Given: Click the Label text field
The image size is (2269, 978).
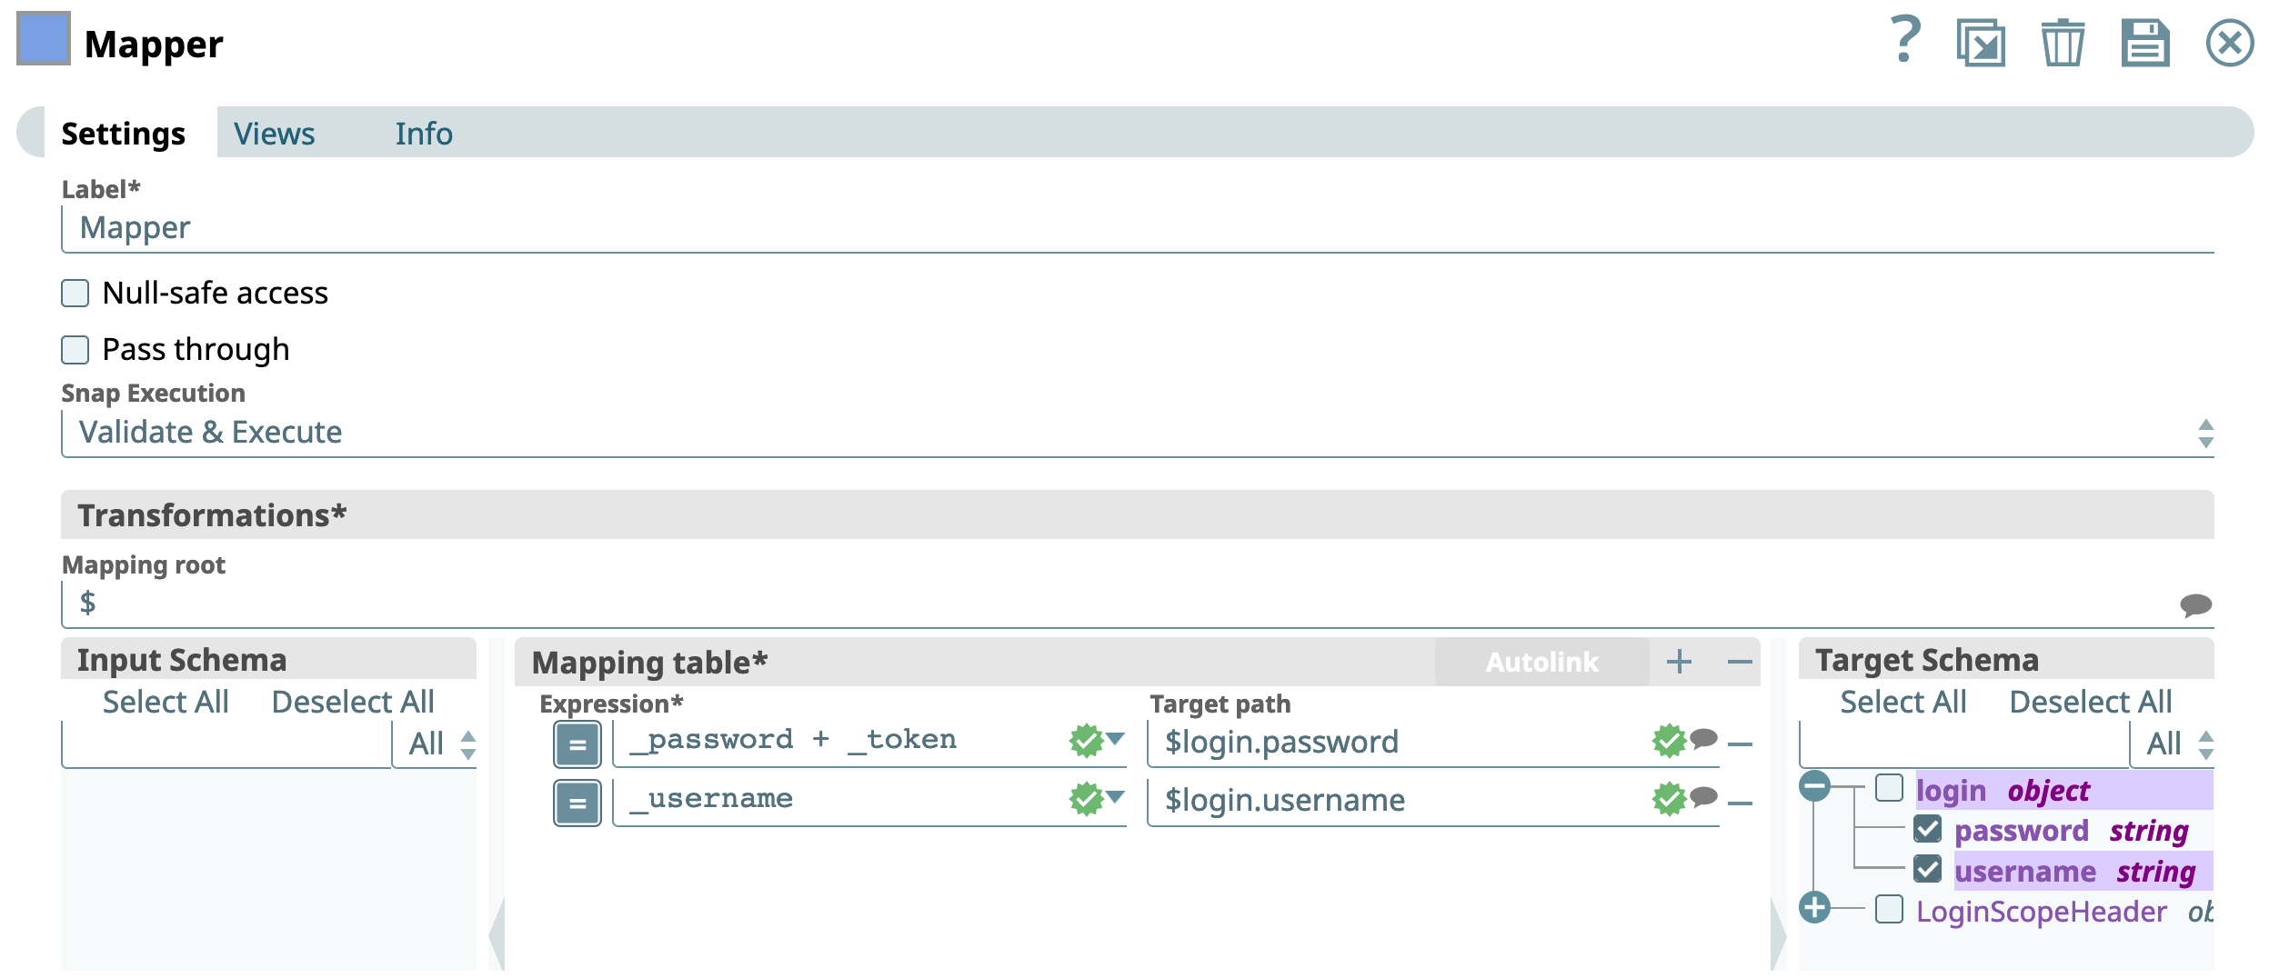Looking at the screenshot, I should pos(1137,228).
